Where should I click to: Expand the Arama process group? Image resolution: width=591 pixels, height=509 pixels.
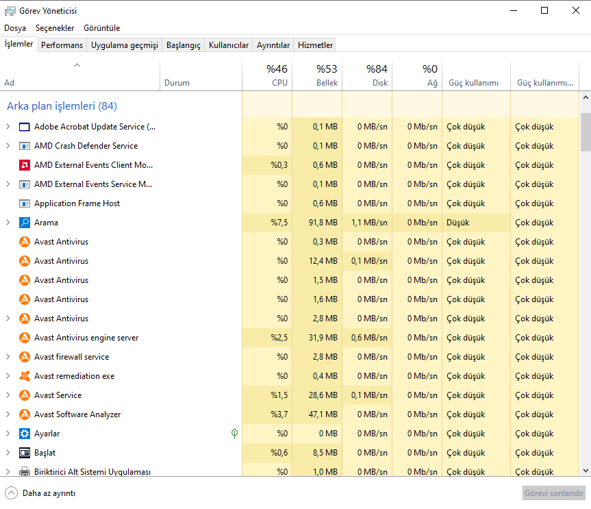[x=8, y=223]
